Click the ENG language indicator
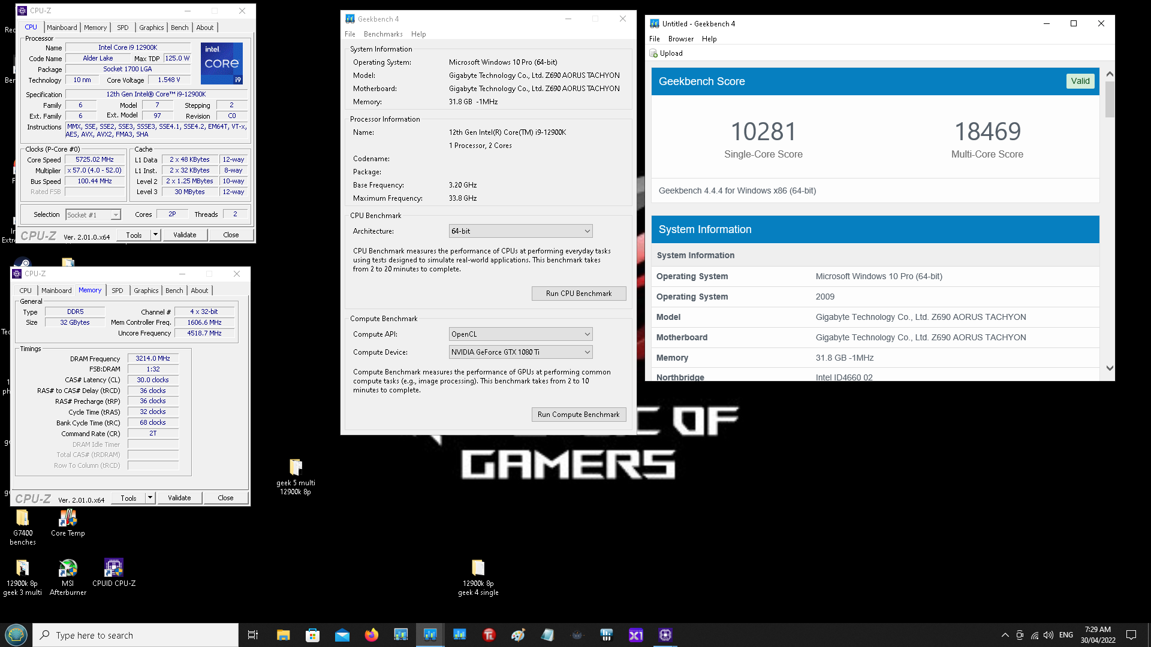The image size is (1151, 647). click(x=1066, y=635)
